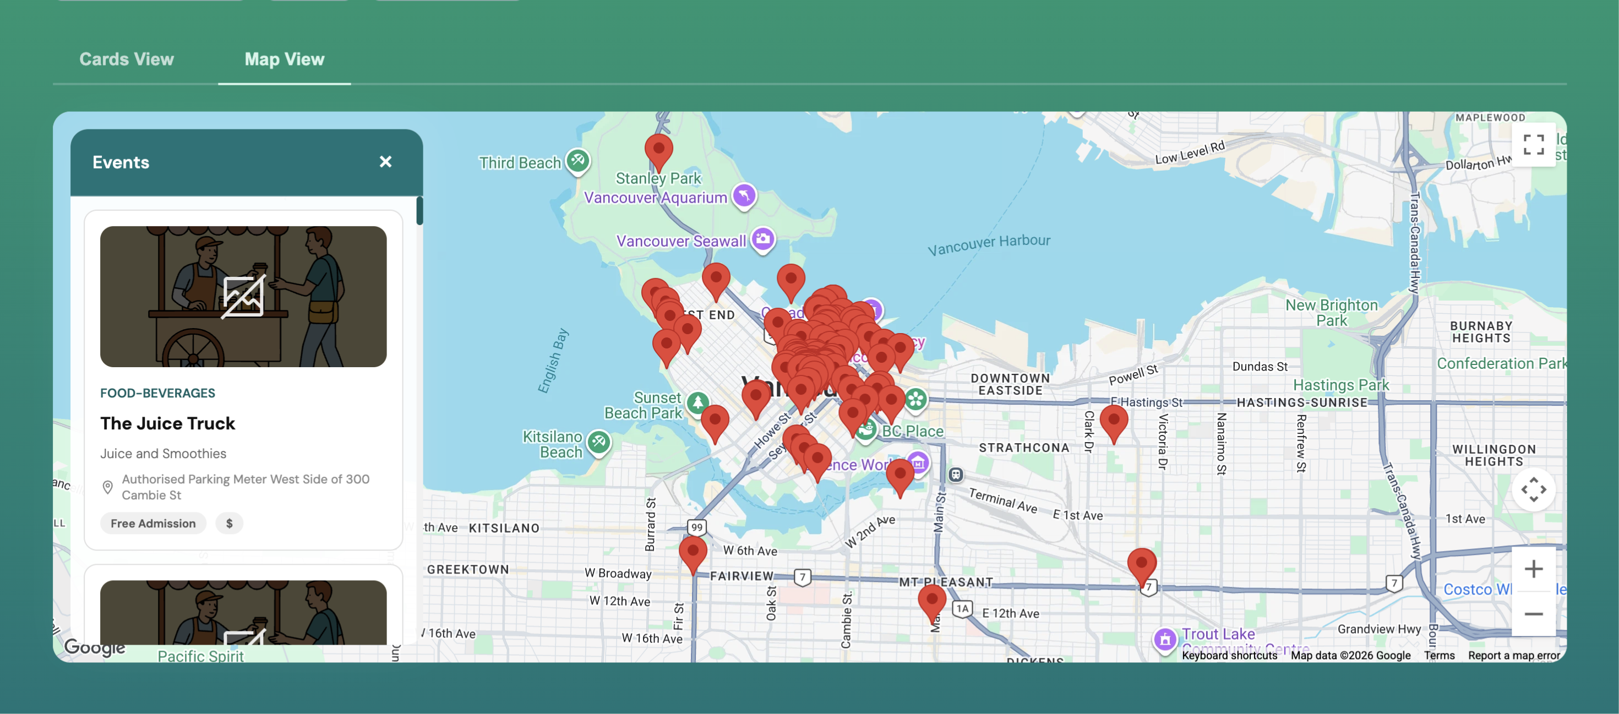This screenshot has width=1619, height=714.
Task: Open map camera pan controls
Action: [1534, 489]
